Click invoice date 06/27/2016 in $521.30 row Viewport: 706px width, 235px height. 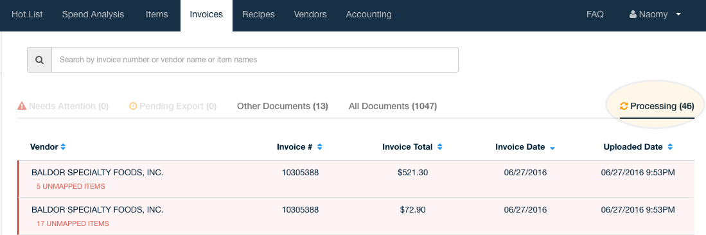[x=525, y=173]
